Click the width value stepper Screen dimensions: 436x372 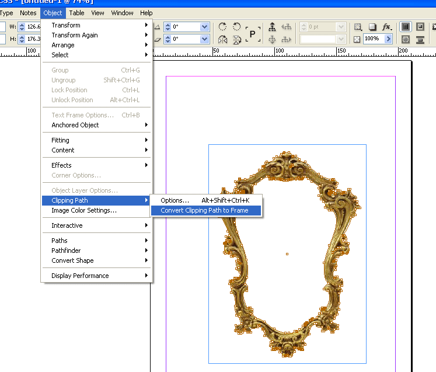(x=22, y=27)
